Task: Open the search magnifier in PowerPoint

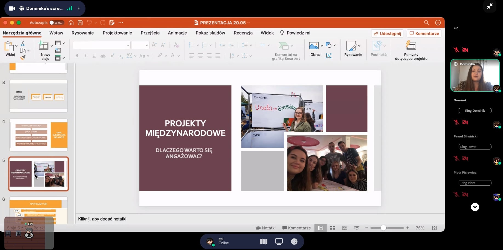Action: tap(426, 23)
